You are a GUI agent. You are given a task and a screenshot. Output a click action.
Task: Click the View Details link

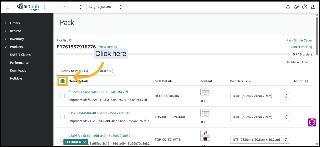pyautogui.click(x=108, y=47)
